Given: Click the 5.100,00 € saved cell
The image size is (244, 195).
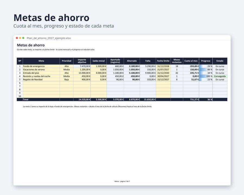Looking at the screenshot, I should tap(132, 73).
